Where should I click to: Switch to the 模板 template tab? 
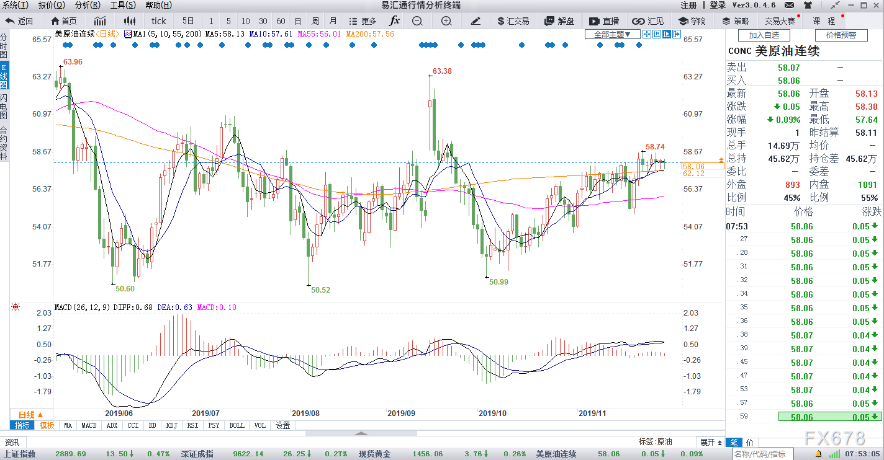[x=47, y=425]
